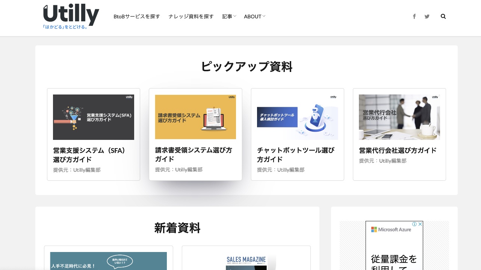
Task: Open 請求書受領システム選び方ガイド title link
Action: click(194, 154)
